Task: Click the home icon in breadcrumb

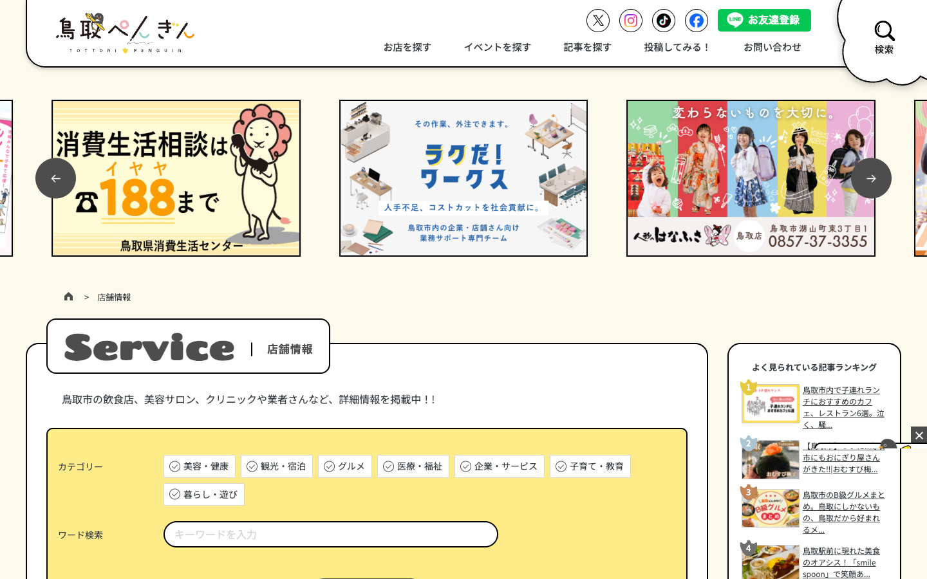Action: pyautogui.click(x=68, y=297)
